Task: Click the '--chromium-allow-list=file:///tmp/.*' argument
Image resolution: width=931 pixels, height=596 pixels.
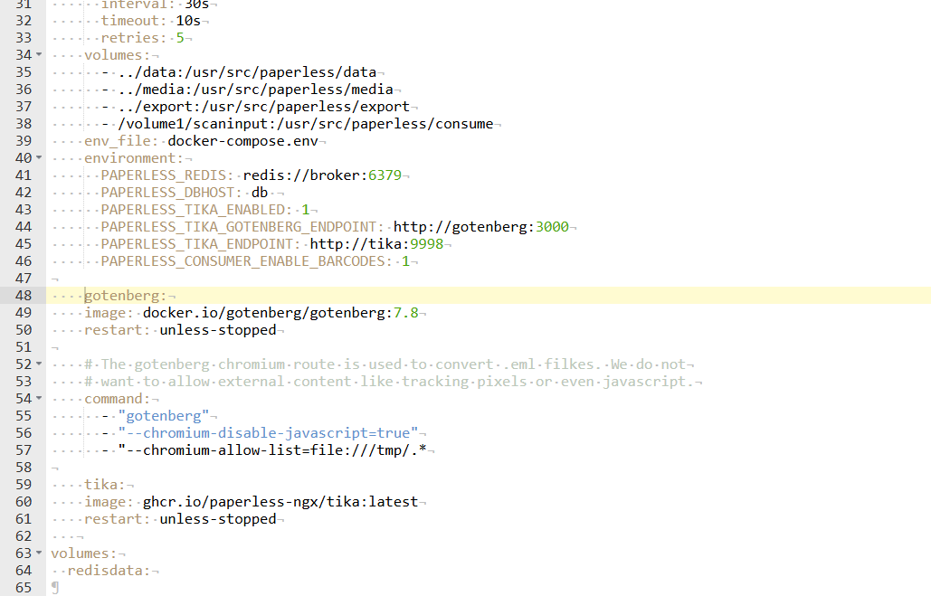Action: coord(272,450)
